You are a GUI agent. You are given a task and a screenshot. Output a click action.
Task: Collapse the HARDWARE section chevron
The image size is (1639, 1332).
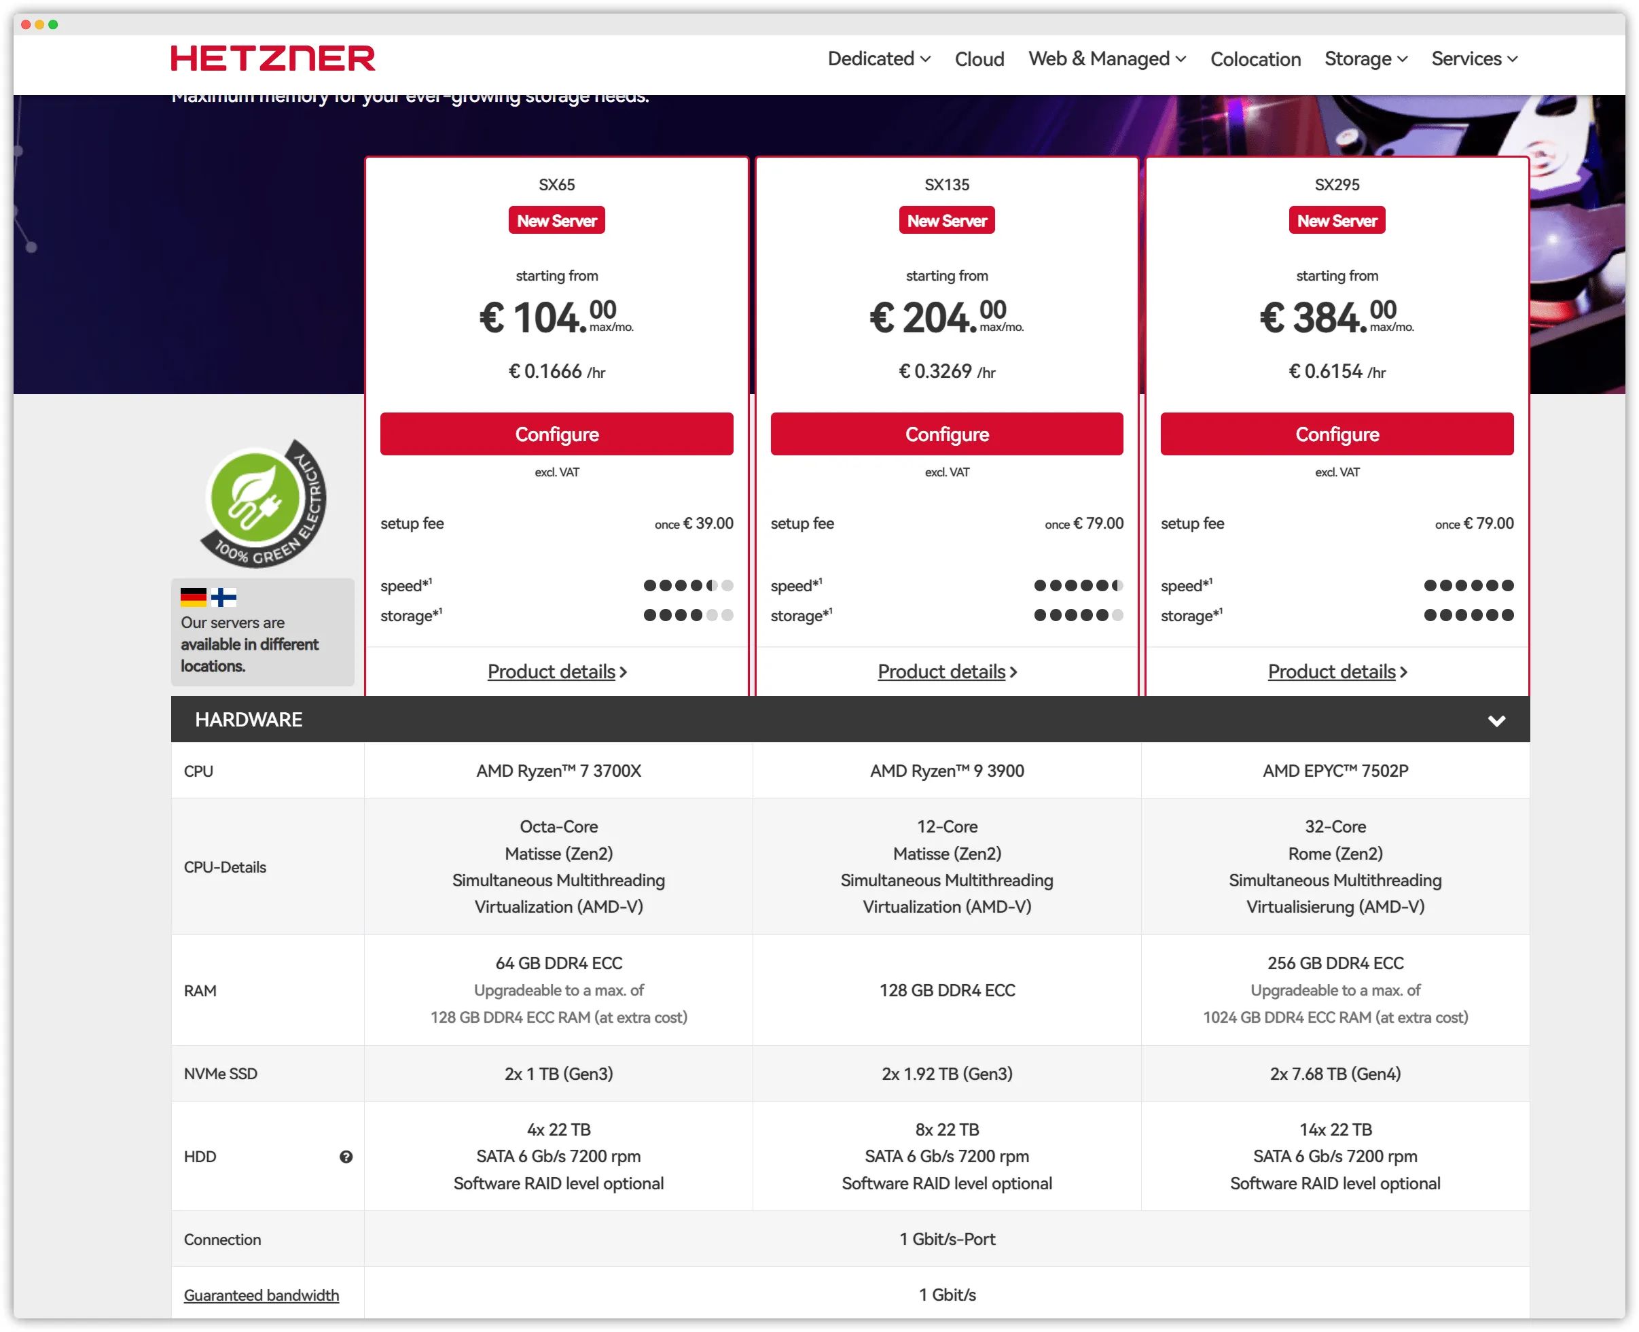click(x=1496, y=720)
